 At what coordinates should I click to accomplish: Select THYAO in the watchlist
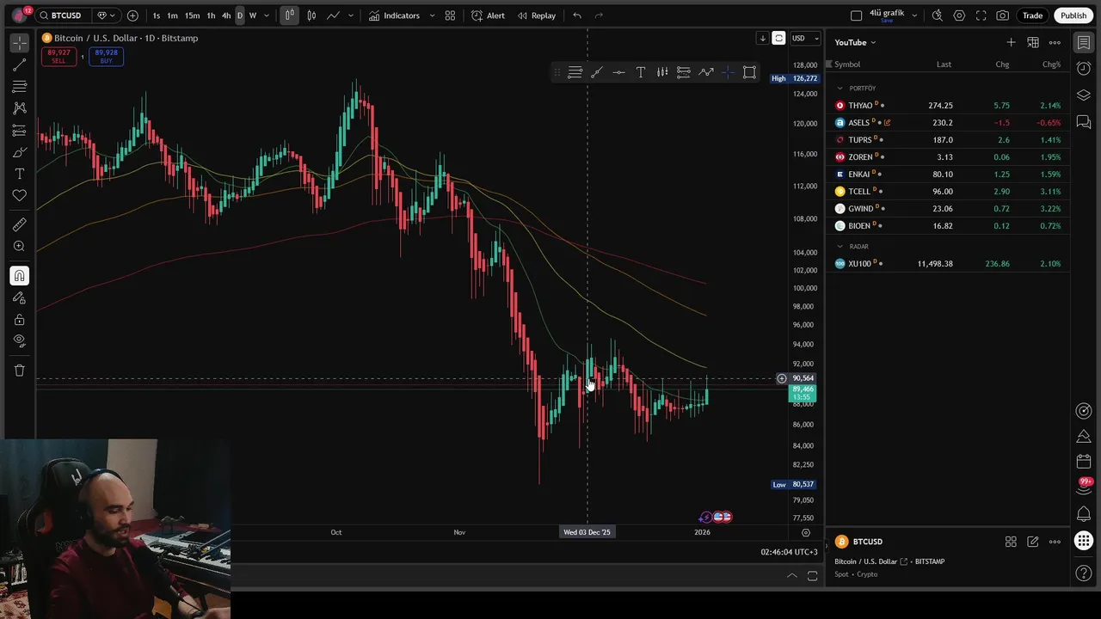point(948,105)
